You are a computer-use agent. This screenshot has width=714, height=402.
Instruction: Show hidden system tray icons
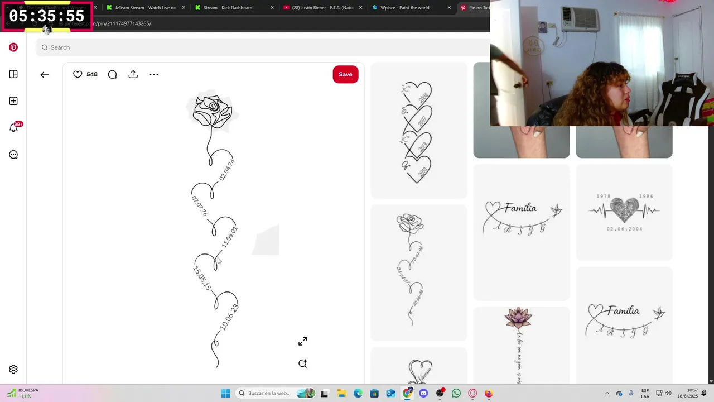tap(607, 393)
